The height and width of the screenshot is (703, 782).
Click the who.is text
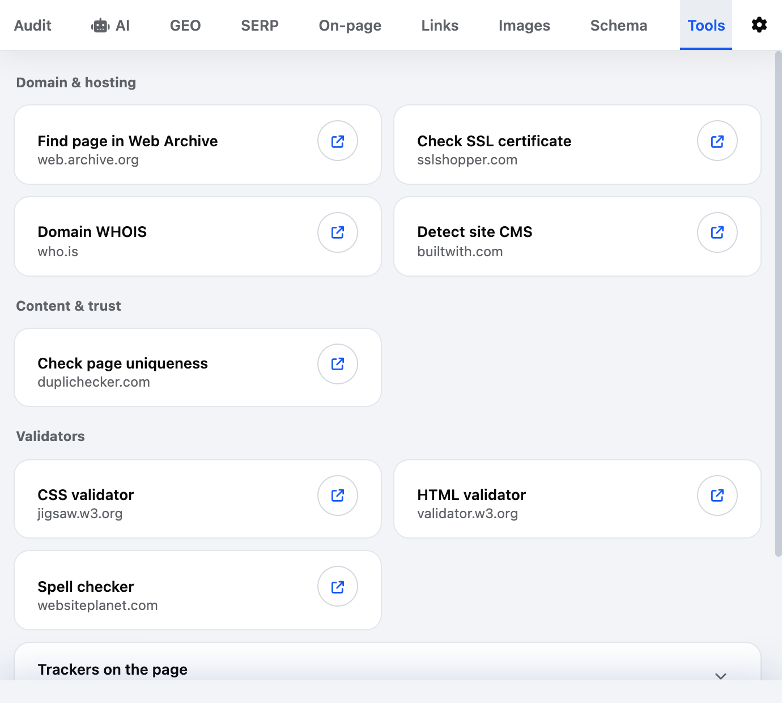pyautogui.click(x=58, y=252)
